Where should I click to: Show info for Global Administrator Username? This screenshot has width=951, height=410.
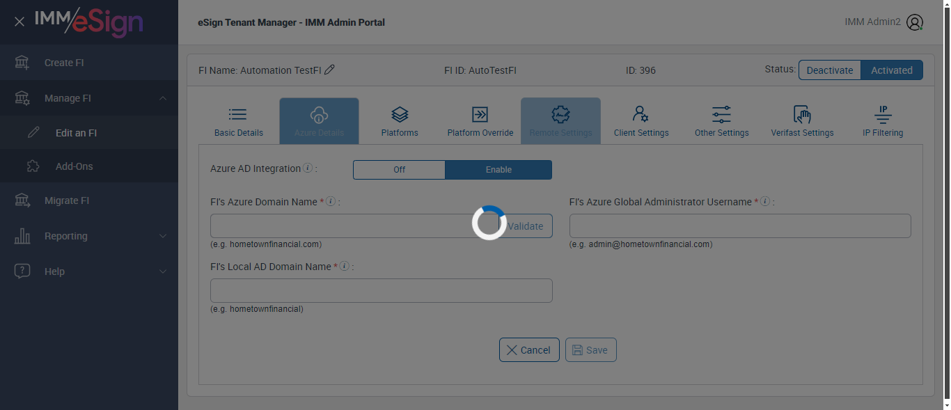(x=765, y=202)
